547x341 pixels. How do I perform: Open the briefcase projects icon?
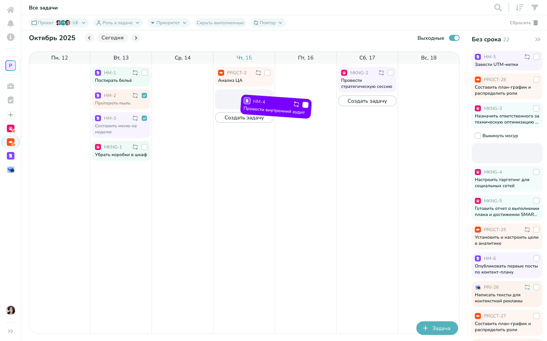tap(11, 86)
